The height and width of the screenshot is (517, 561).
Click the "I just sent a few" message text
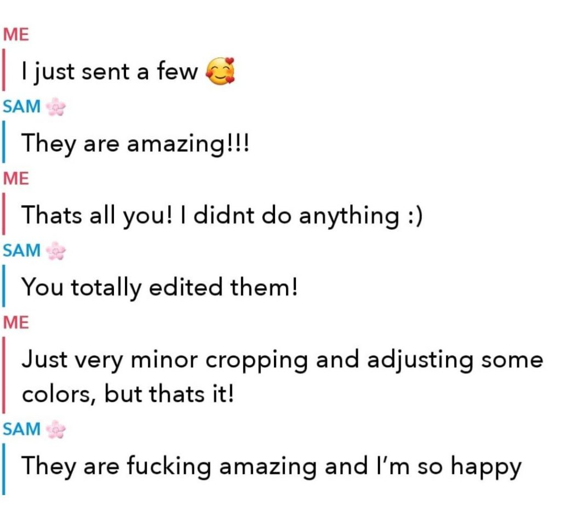(x=110, y=72)
